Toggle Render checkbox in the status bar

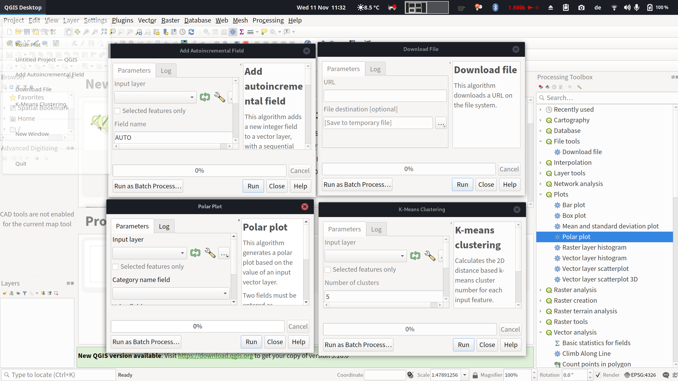[598, 375]
